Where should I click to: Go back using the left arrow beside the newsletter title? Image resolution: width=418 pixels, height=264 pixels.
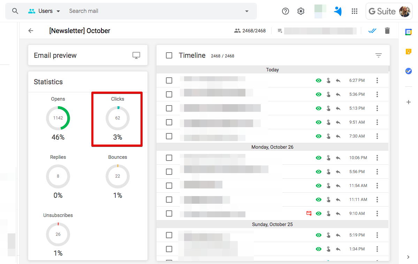(x=30, y=31)
